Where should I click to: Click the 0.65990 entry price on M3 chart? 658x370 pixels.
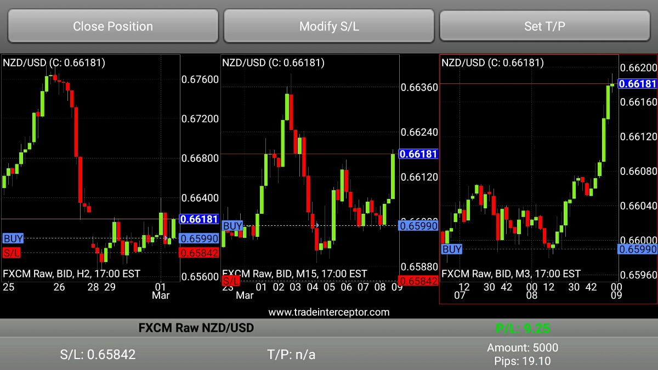[x=638, y=249]
